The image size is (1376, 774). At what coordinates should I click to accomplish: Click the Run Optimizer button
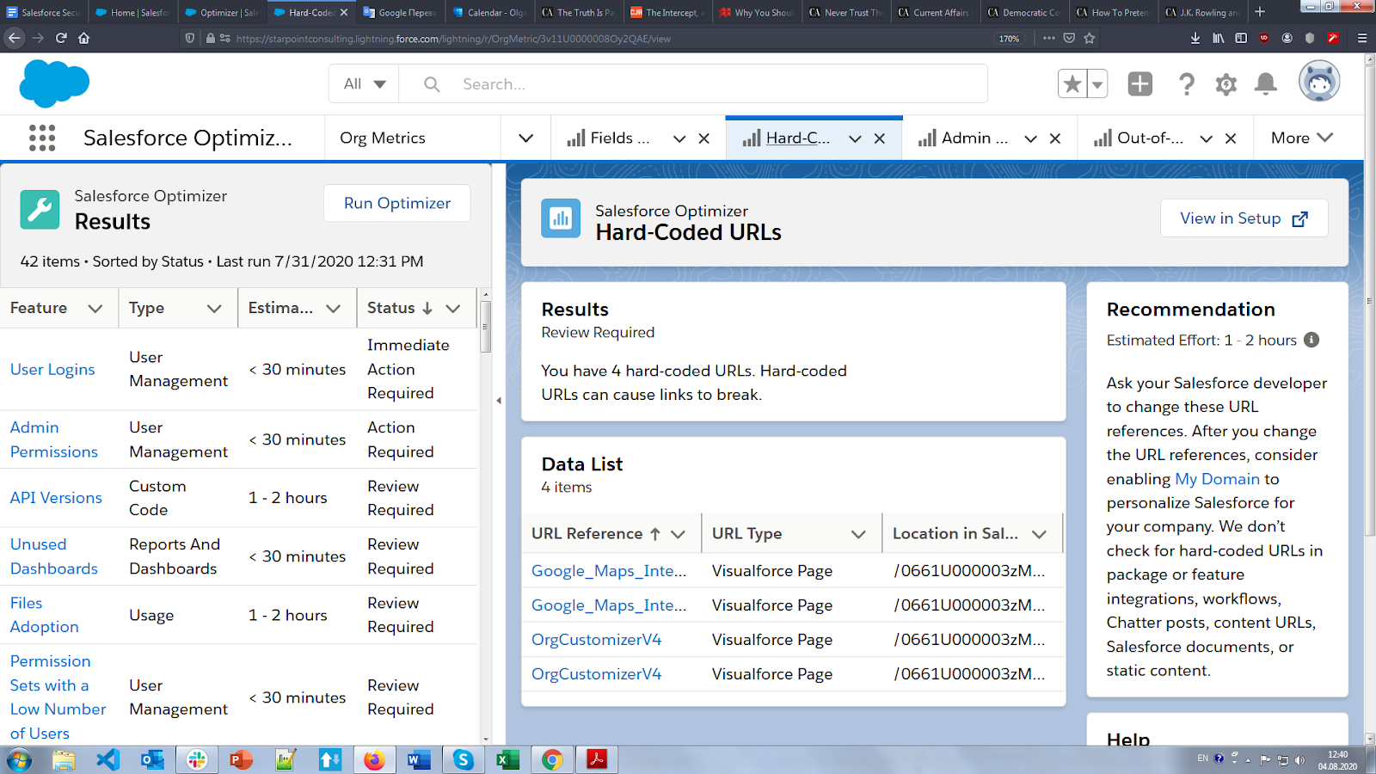click(396, 203)
